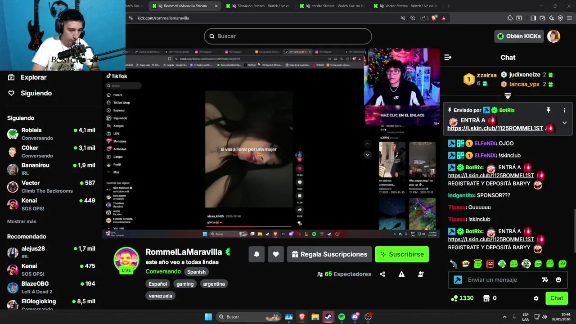Screen dimensions: 576x324
Task: Select the venezuela tag
Action: coord(161,296)
